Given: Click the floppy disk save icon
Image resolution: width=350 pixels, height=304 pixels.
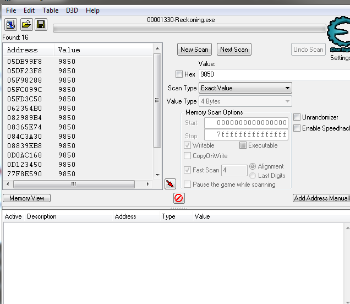Looking at the screenshot, I should (x=41, y=24).
